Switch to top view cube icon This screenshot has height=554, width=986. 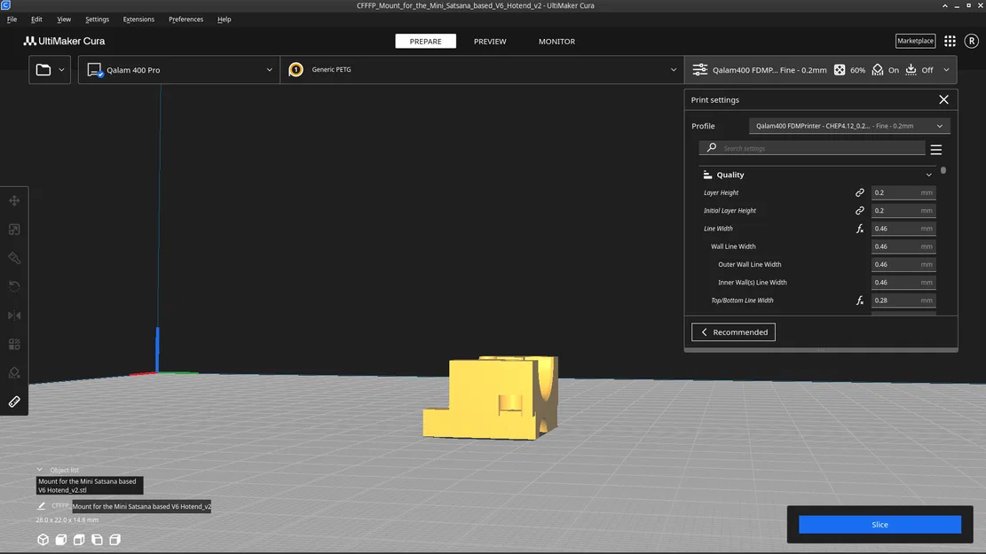tap(79, 540)
